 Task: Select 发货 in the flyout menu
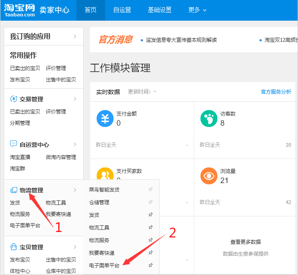coord(94,215)
